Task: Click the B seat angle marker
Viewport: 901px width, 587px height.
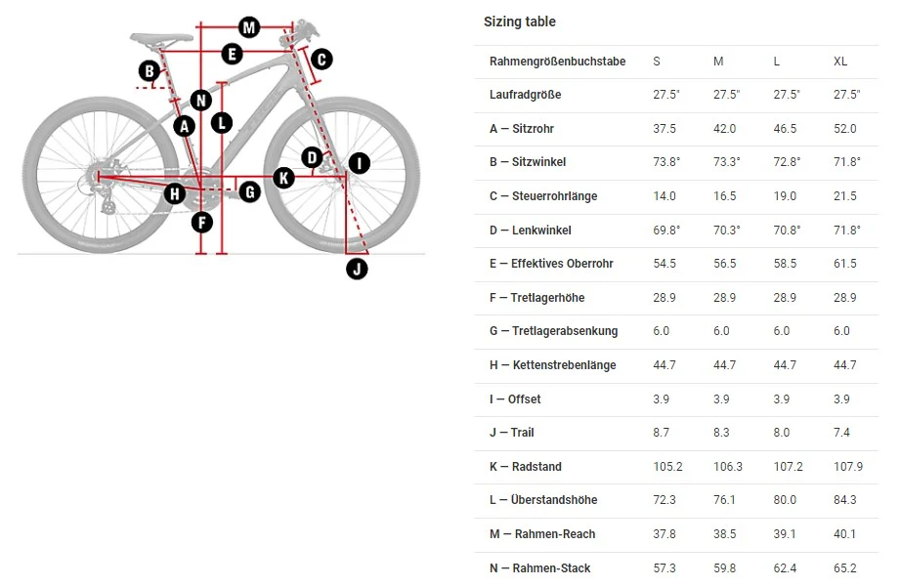Action: pyautogui.click(x=150, y=71)
